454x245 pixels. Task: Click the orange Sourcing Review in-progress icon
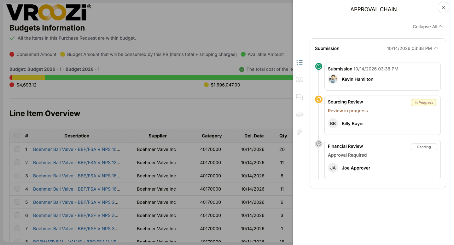coord(319,99)
